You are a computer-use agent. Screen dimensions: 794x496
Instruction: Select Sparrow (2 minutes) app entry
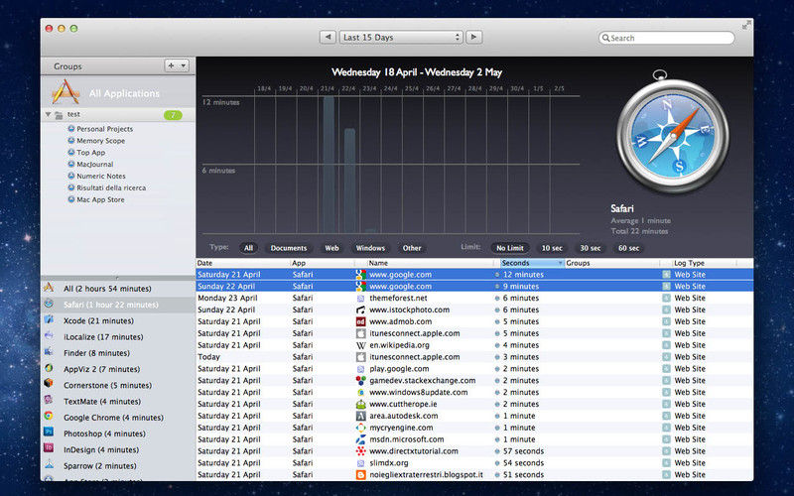coord(117,466)
